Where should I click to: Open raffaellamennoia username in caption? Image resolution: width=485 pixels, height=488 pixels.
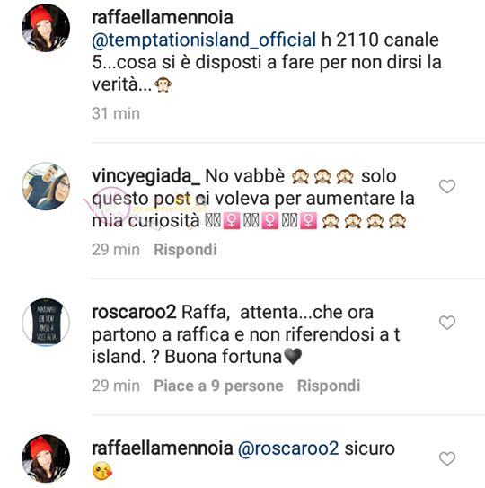(x=163, y=17)
